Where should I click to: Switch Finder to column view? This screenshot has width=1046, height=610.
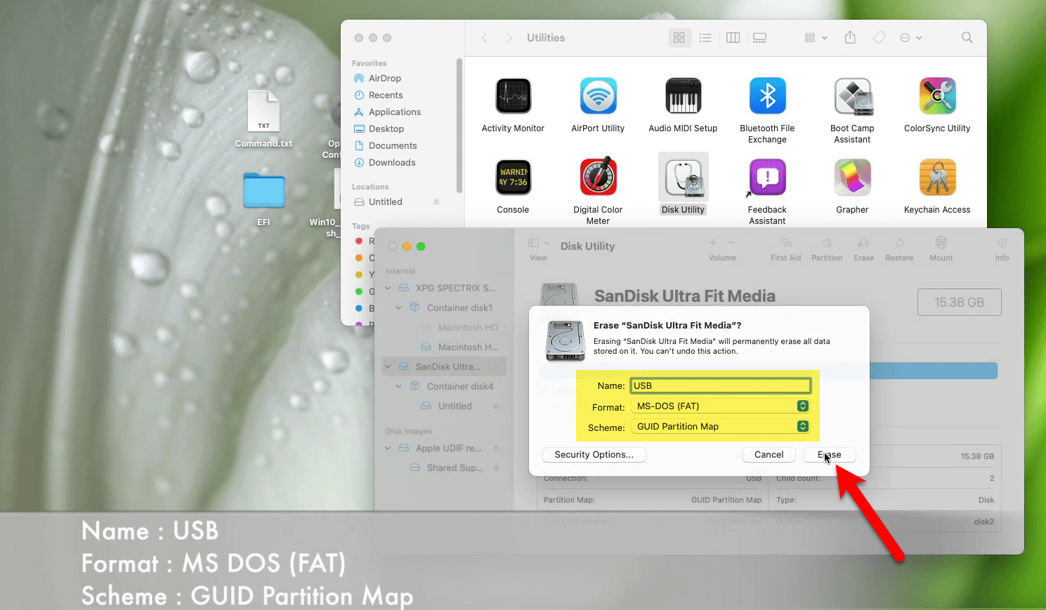click(733, 38)
